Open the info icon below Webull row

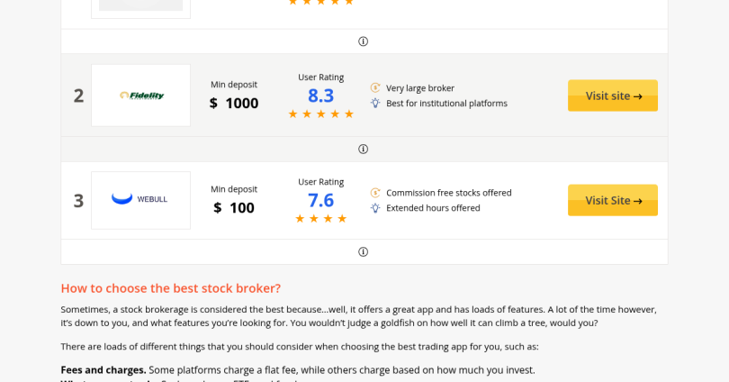click(x=363, y=251)
